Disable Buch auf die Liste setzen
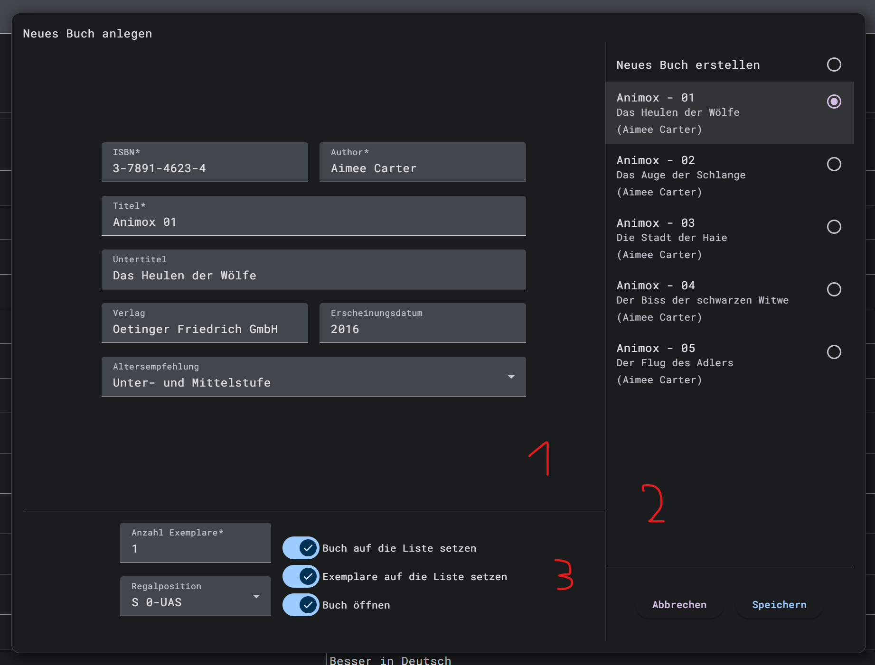The width and height of the screenshot is (875, 665). click(301, 548)
